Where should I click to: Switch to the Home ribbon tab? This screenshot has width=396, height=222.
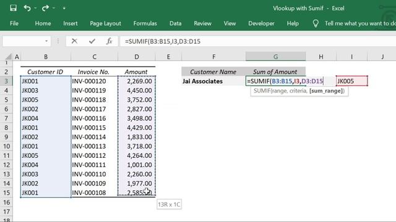tap(43, 23)
